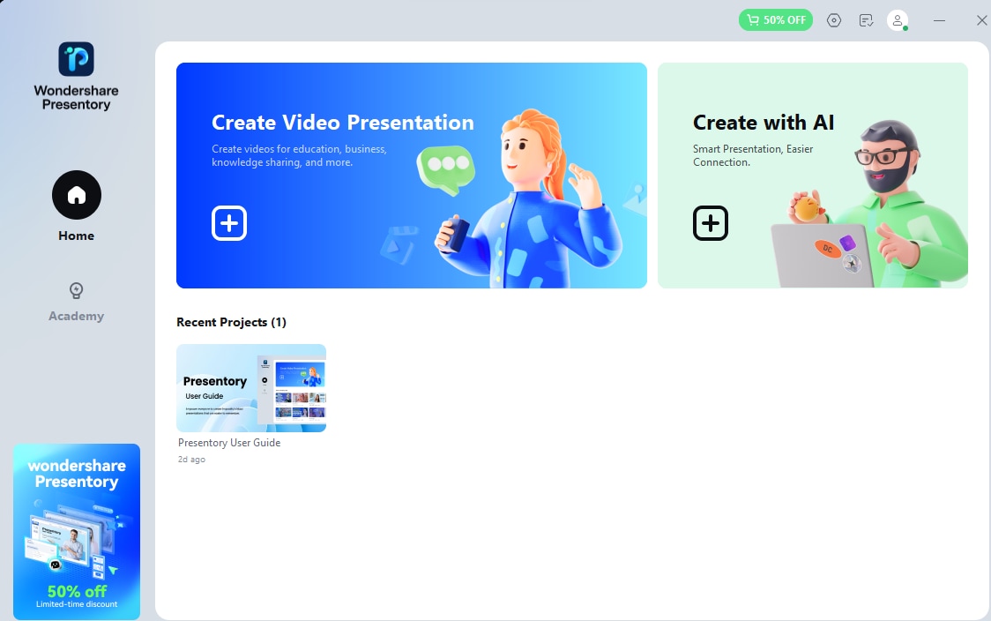Click the '2d ago' timestamp text
The image size is (991, 621).
point(191,460)
